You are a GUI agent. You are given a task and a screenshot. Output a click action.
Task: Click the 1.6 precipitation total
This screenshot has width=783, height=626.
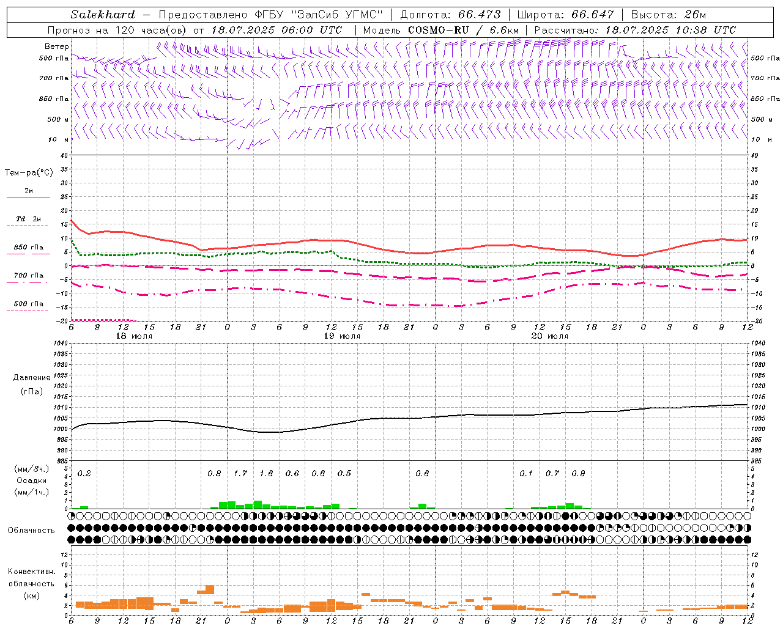267,474
